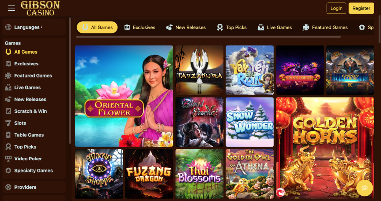Viewport: 381px width, 201px height.
Task: Click the horizontal category scrollbar
Action: (x=208, y=37)
